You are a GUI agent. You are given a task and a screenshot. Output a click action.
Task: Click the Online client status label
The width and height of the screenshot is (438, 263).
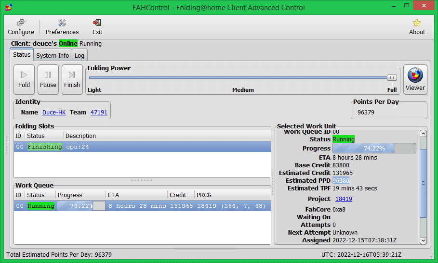click(68, 43)
